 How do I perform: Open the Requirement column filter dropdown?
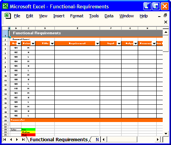(97, 44)
